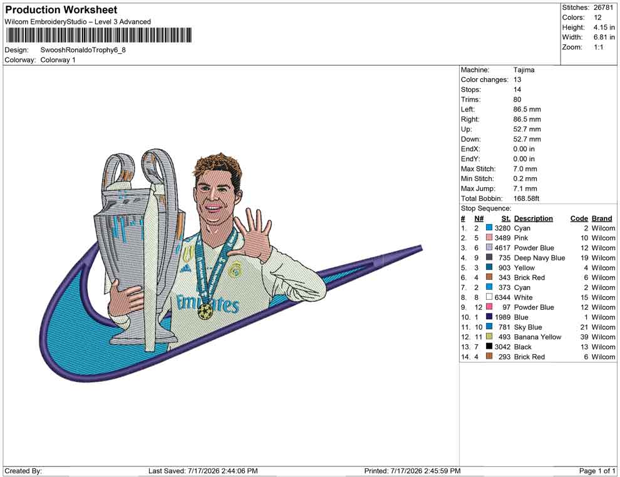Click 'Printed: 7/17/2026 2:45:59 PM'

coord(413,471)
